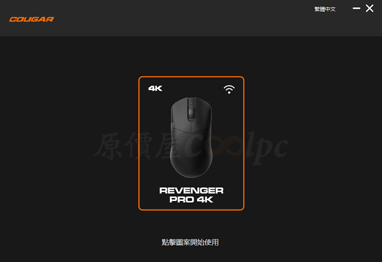The image size is (382, 262).
Task: Click the COUGAR logo in the header
Action: click(x=32, y=19)
